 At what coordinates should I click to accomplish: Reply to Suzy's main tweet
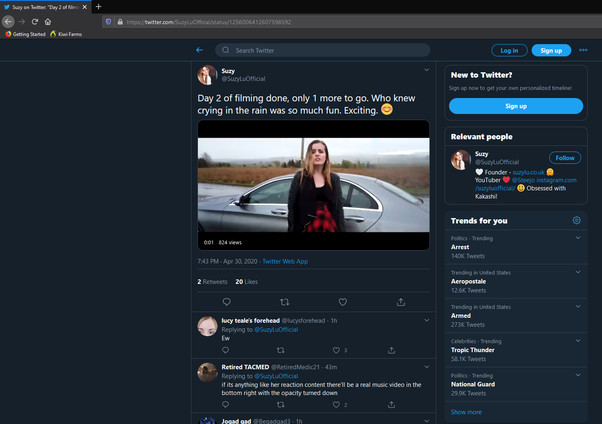click(x=227, y=302)
